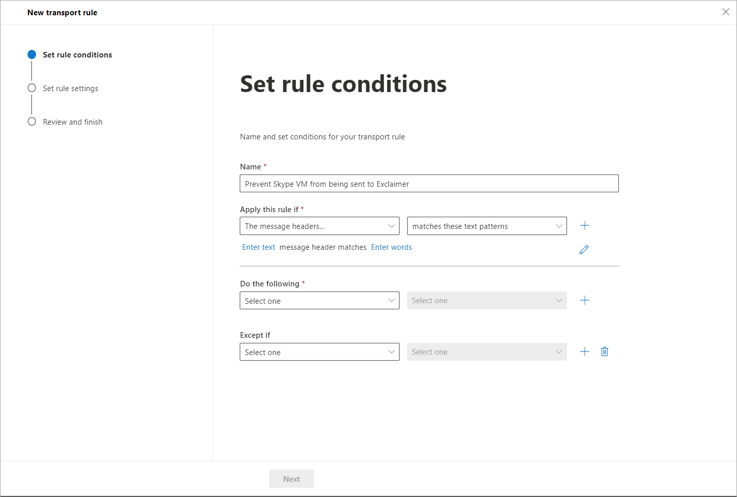This screenshot has height=497, width=737.
Task: Click the 'Enter text' link
Action: coord(259,247)
